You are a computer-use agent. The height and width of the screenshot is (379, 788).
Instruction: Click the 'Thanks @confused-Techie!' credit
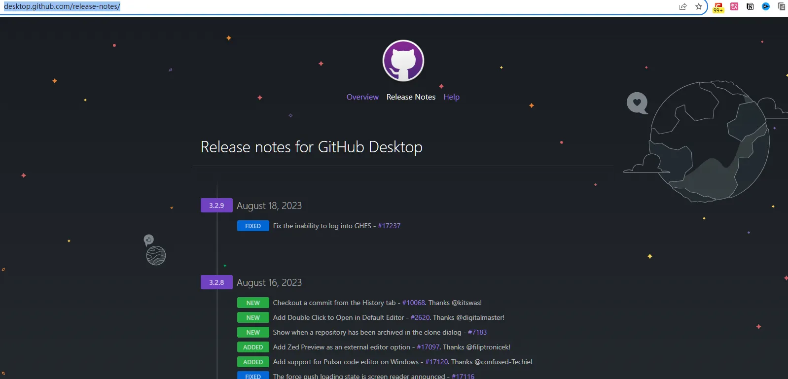click(492, 362)
